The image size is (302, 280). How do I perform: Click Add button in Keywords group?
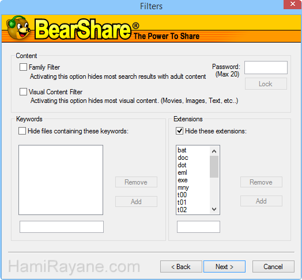[136, 201]
